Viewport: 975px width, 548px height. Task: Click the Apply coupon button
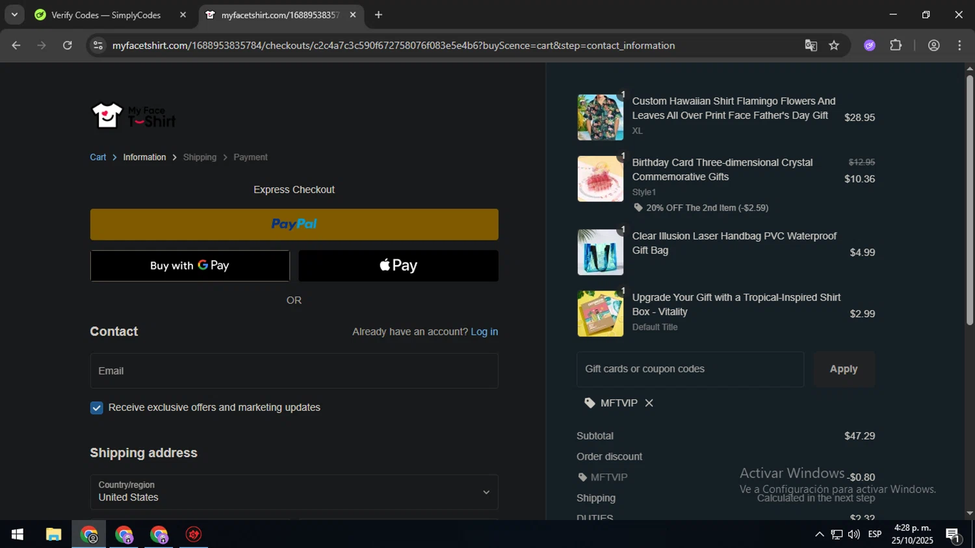click(x=844, y=369)
